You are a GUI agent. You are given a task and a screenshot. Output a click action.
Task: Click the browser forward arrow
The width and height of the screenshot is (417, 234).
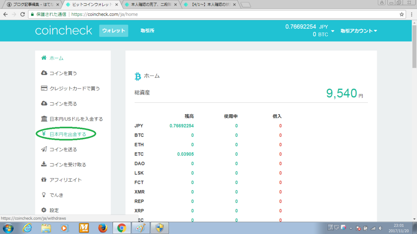tap(14, 14)
